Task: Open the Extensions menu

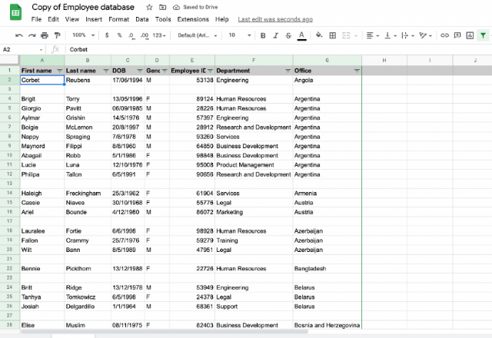Action: (x=193, y=19)
